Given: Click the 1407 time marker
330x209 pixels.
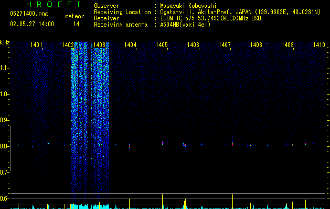Looking at the screenshot, I should point(225,45).
